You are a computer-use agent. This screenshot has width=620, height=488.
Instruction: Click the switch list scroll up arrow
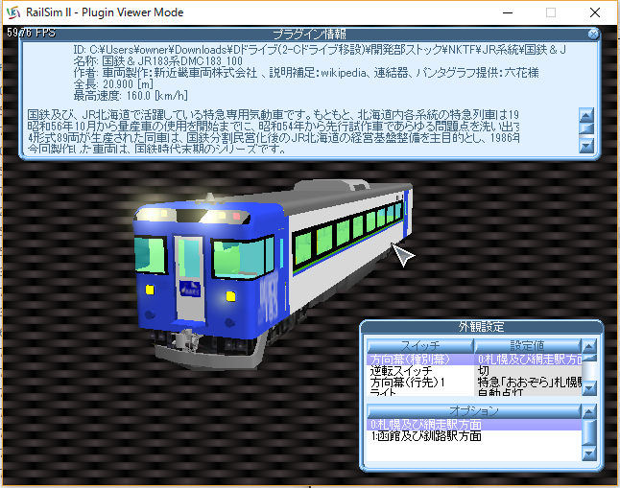[x=588, y=346]
